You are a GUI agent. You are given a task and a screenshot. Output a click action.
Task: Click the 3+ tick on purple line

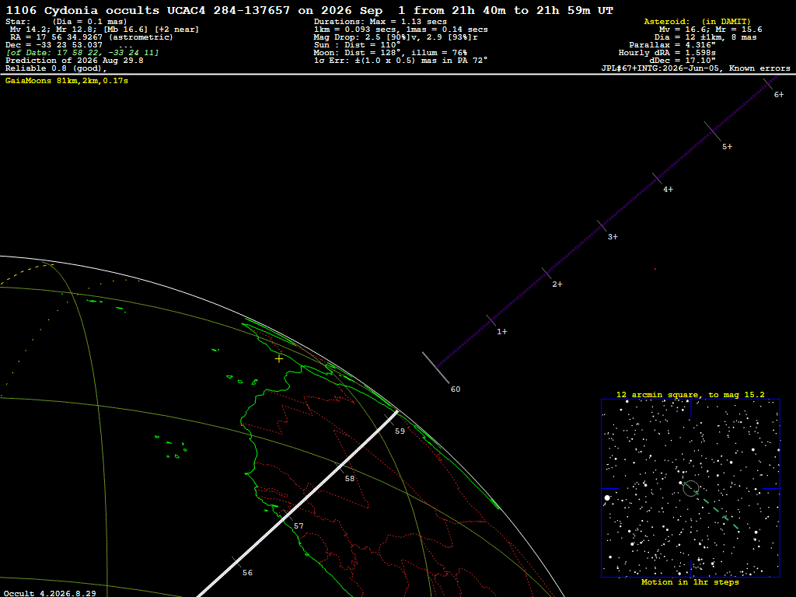coord(602,226)
